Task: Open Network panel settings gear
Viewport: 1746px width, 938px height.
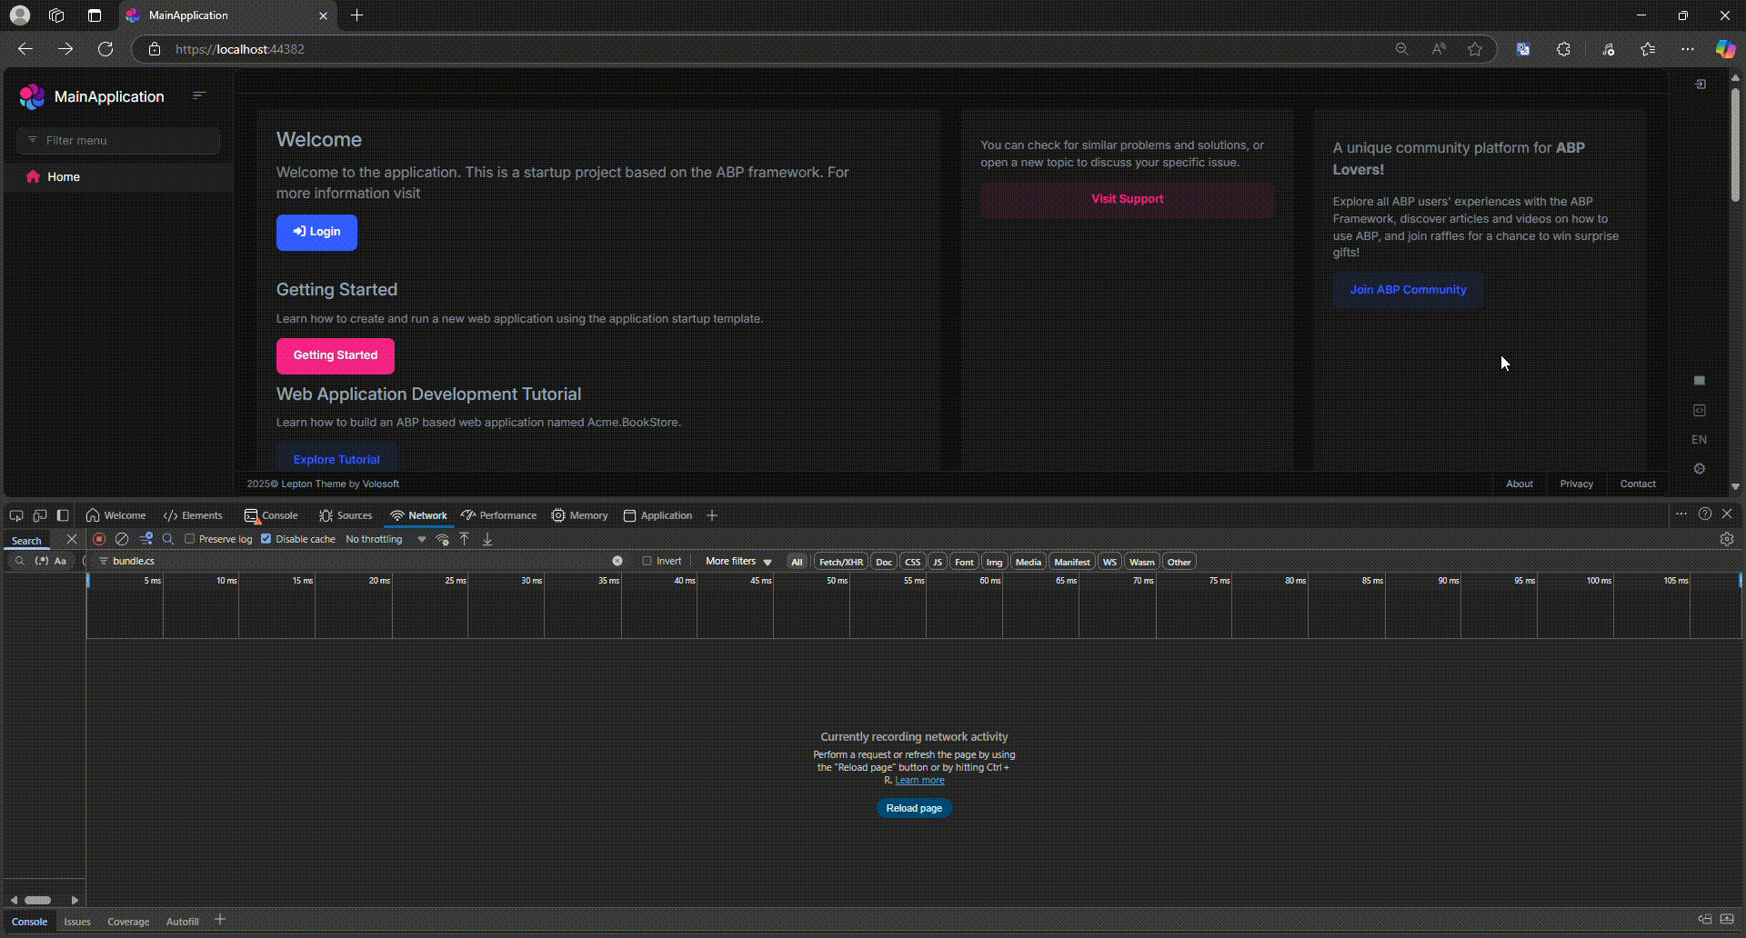Action: [x=1726, y=539]
